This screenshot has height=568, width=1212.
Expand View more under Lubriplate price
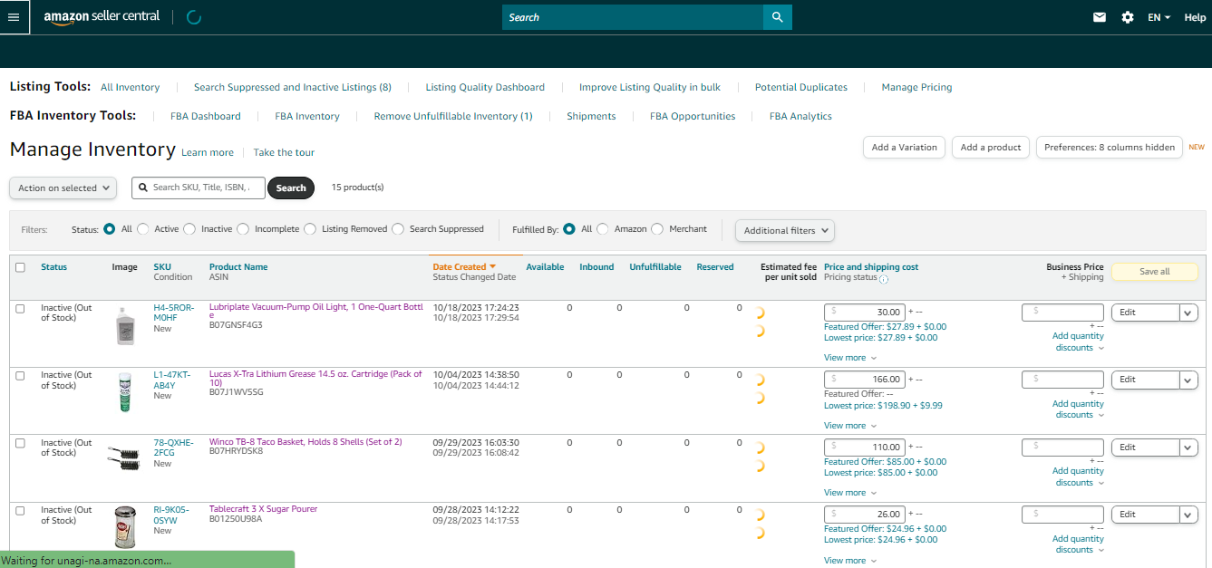pos(850,358)
